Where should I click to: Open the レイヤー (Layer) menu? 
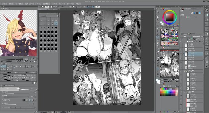38,4
